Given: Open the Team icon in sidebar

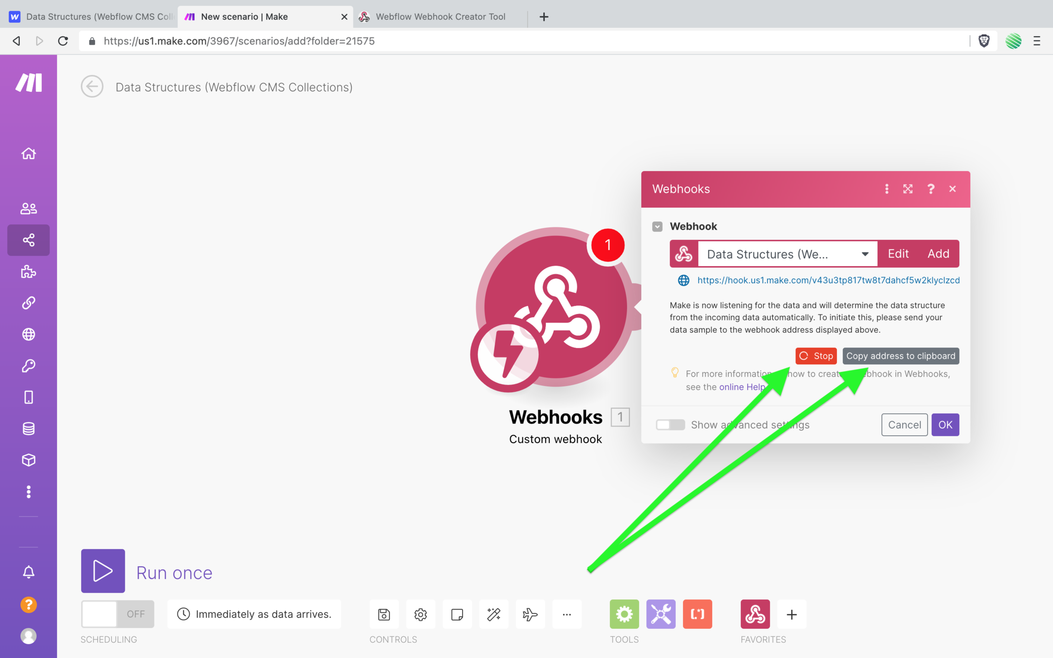Looking at the screenshot, I should click(28, 209).
